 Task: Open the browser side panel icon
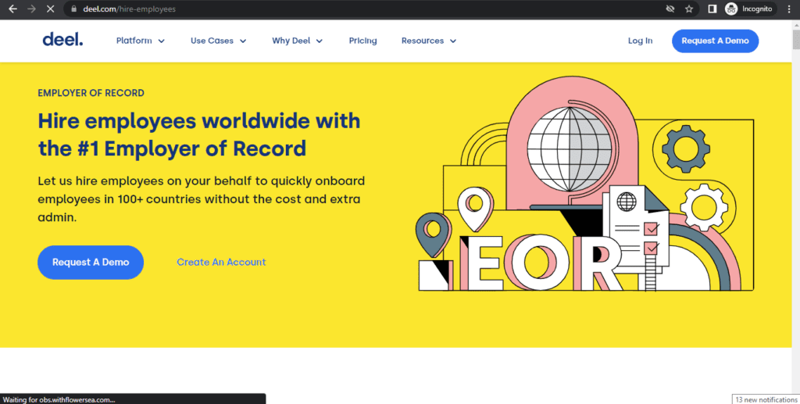click(x=712, y=9)
